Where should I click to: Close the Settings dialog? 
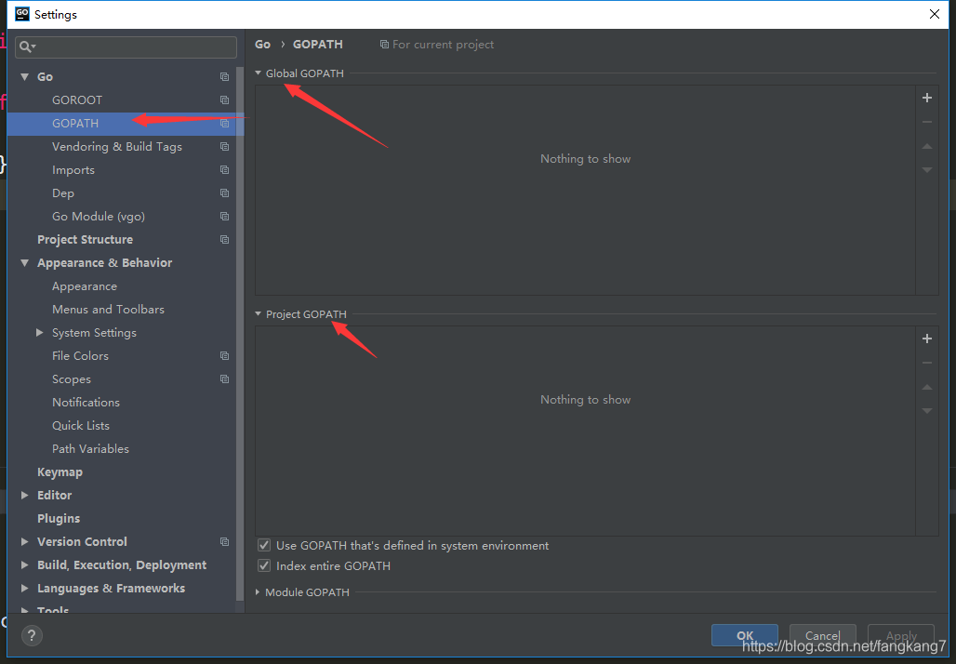[x=934, y=14]
